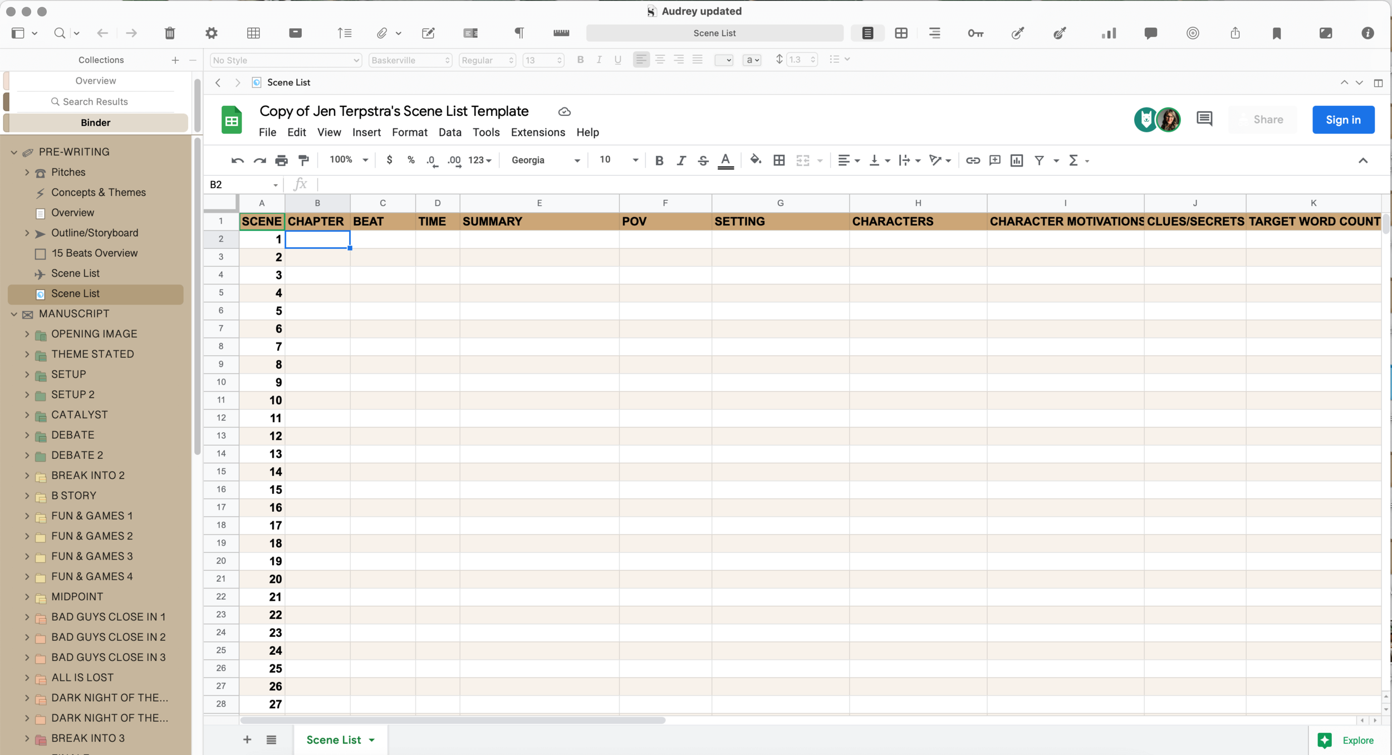Image resolution: width=1392 pixels, height=755 pixels.
Task: Open the Georgia font dropdown
Action: (544, 160)
